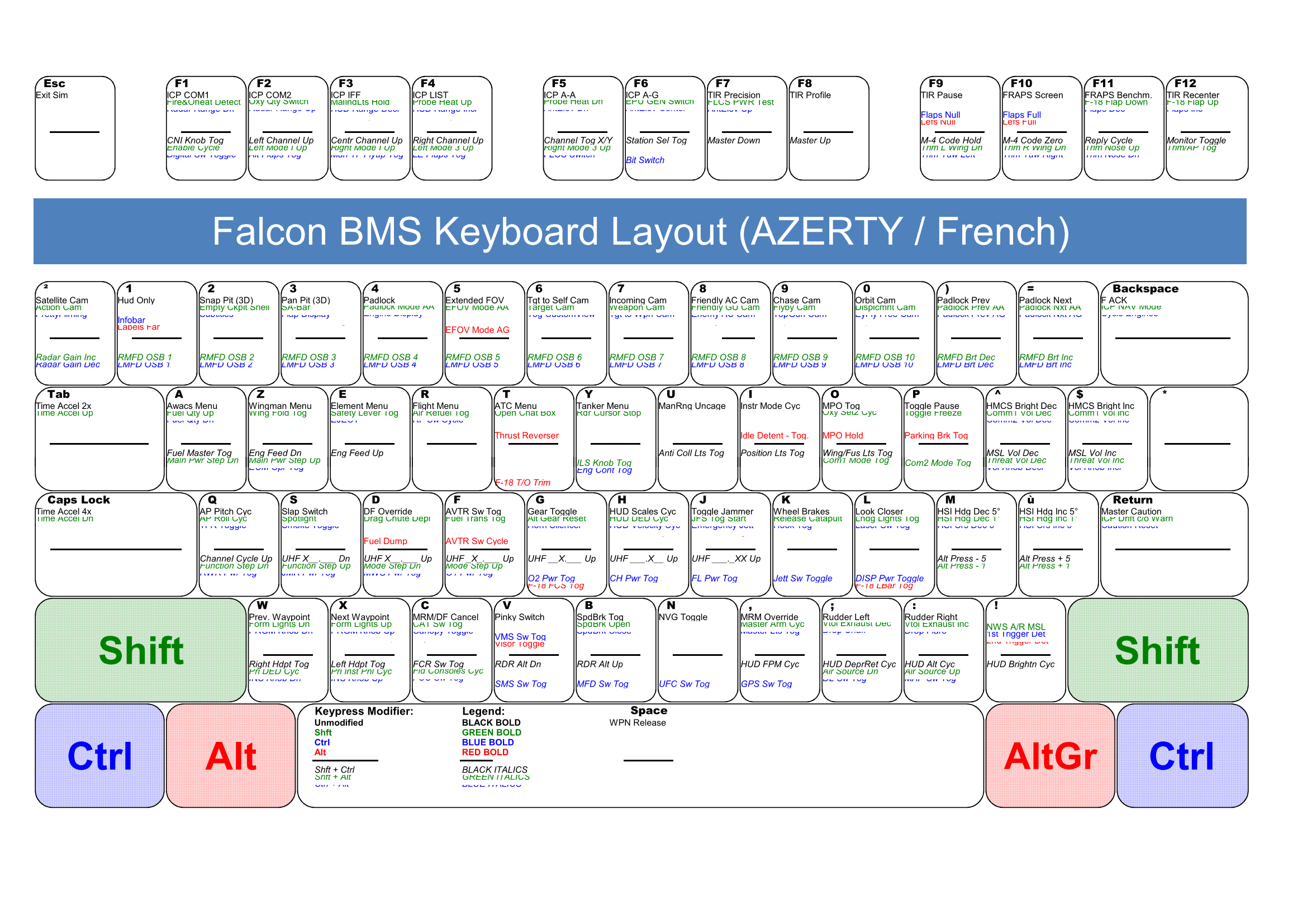Screen dimensions: 1307x924
Task: Click the Backspace F ACK key
Action: point(1174,334)
